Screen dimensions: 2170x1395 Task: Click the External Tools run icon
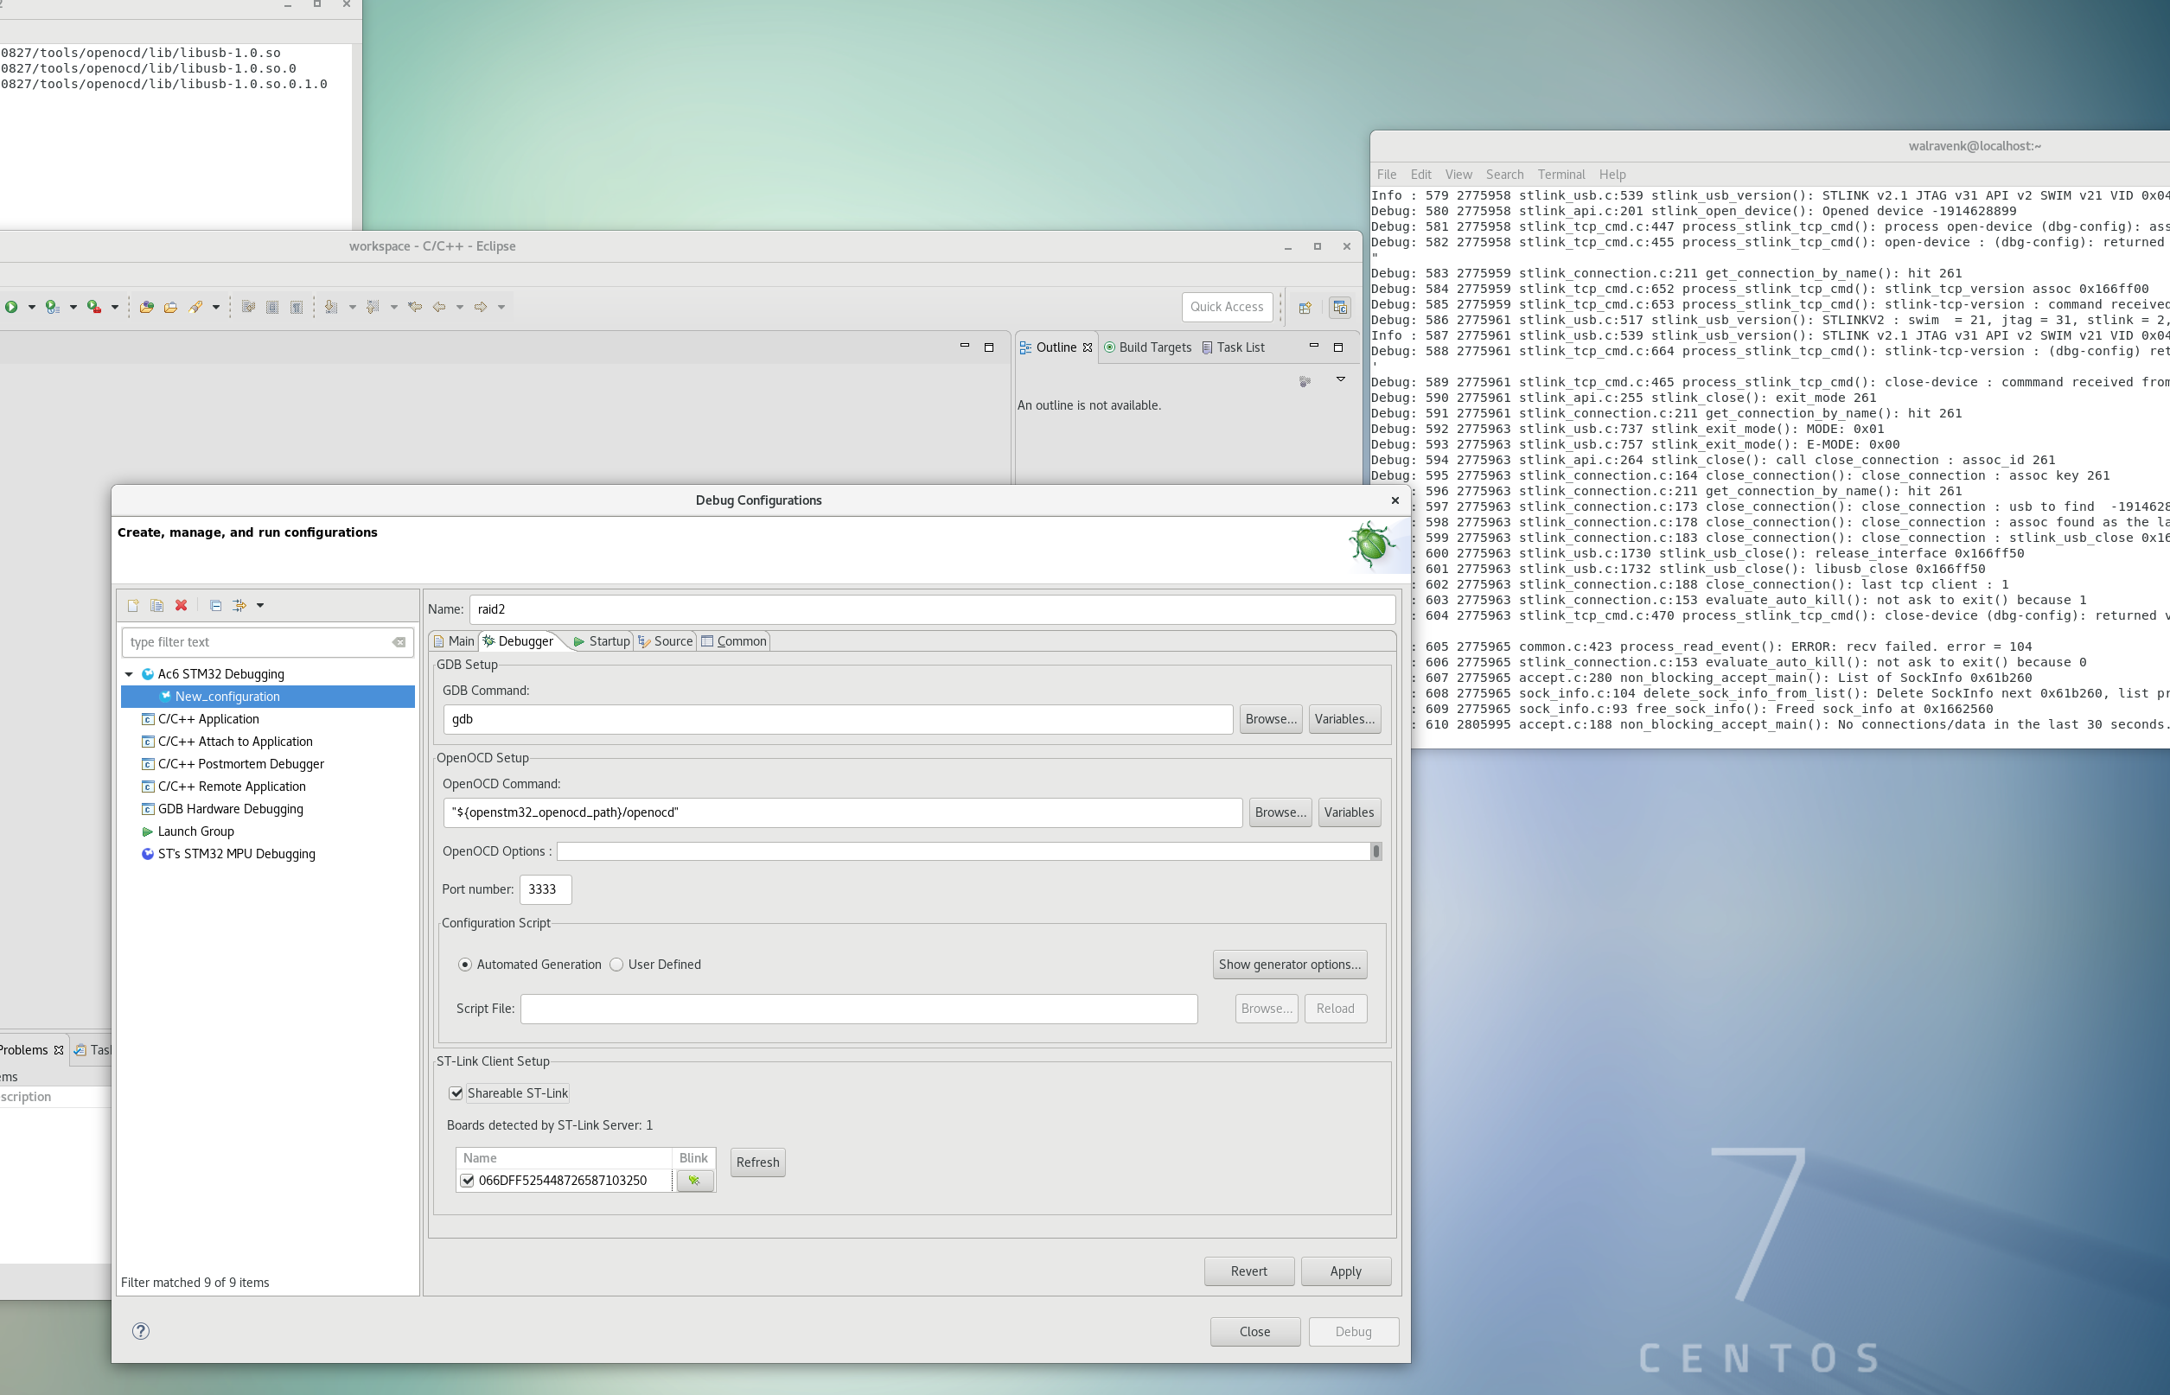point(93,307)
